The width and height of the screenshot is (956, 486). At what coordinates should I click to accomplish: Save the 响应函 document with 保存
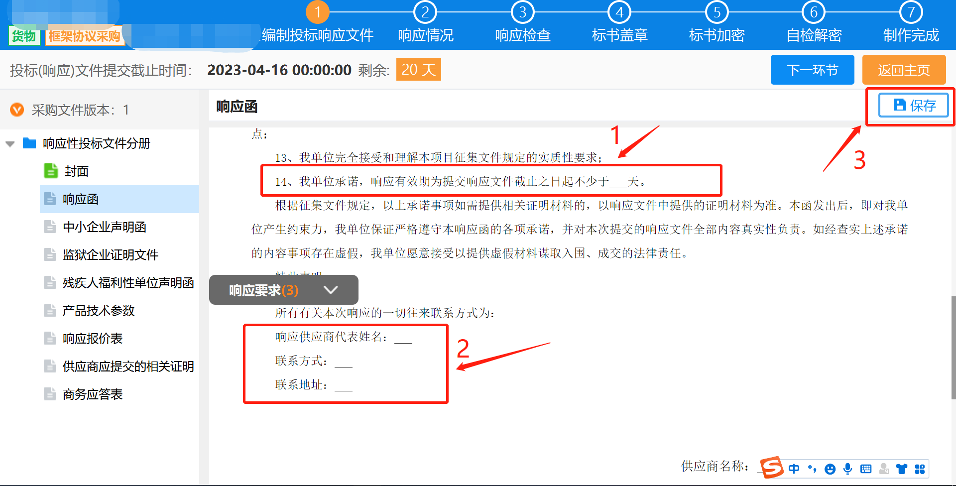tap(914, 106)
